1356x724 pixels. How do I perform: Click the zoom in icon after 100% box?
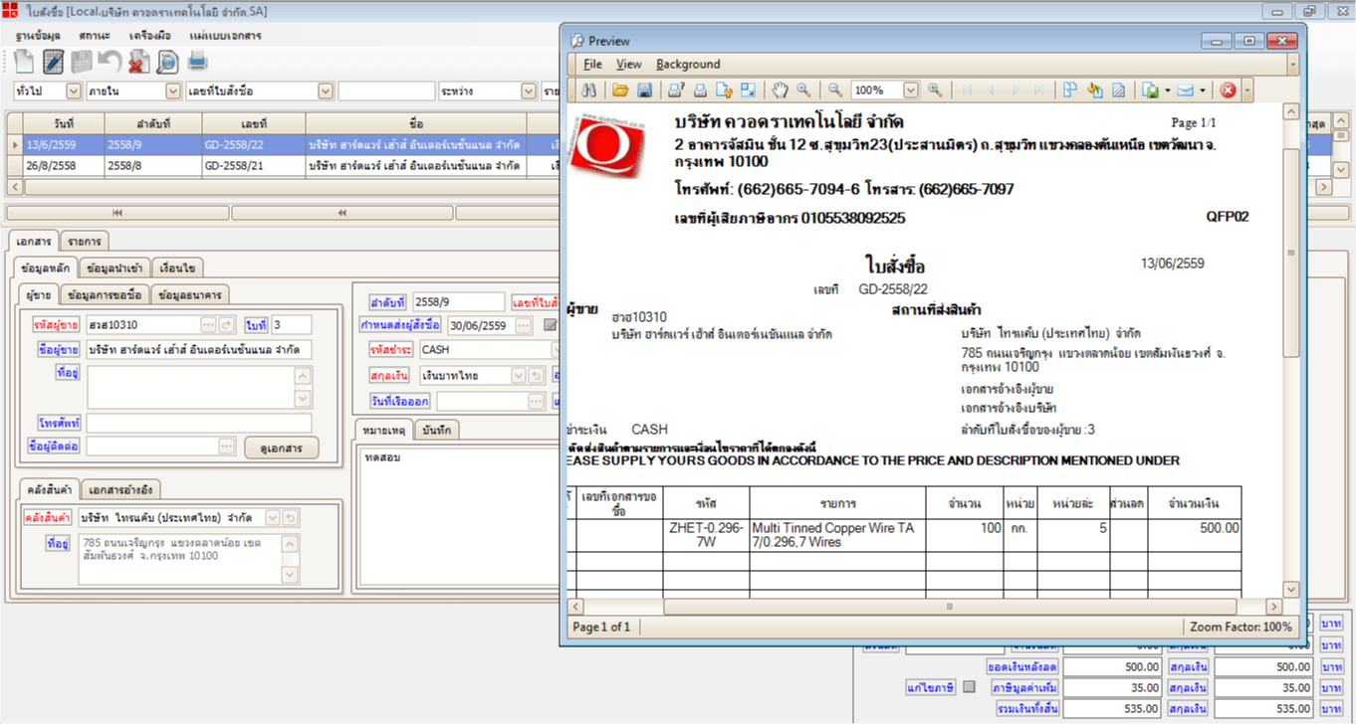(935, 90)
